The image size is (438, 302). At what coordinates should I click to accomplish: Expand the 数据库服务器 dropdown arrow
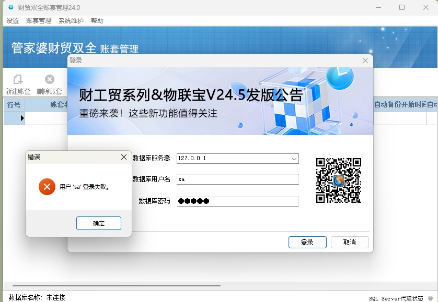[294, 159]
